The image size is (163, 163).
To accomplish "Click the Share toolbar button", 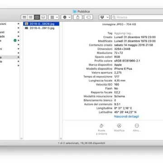I will (78, 17).
